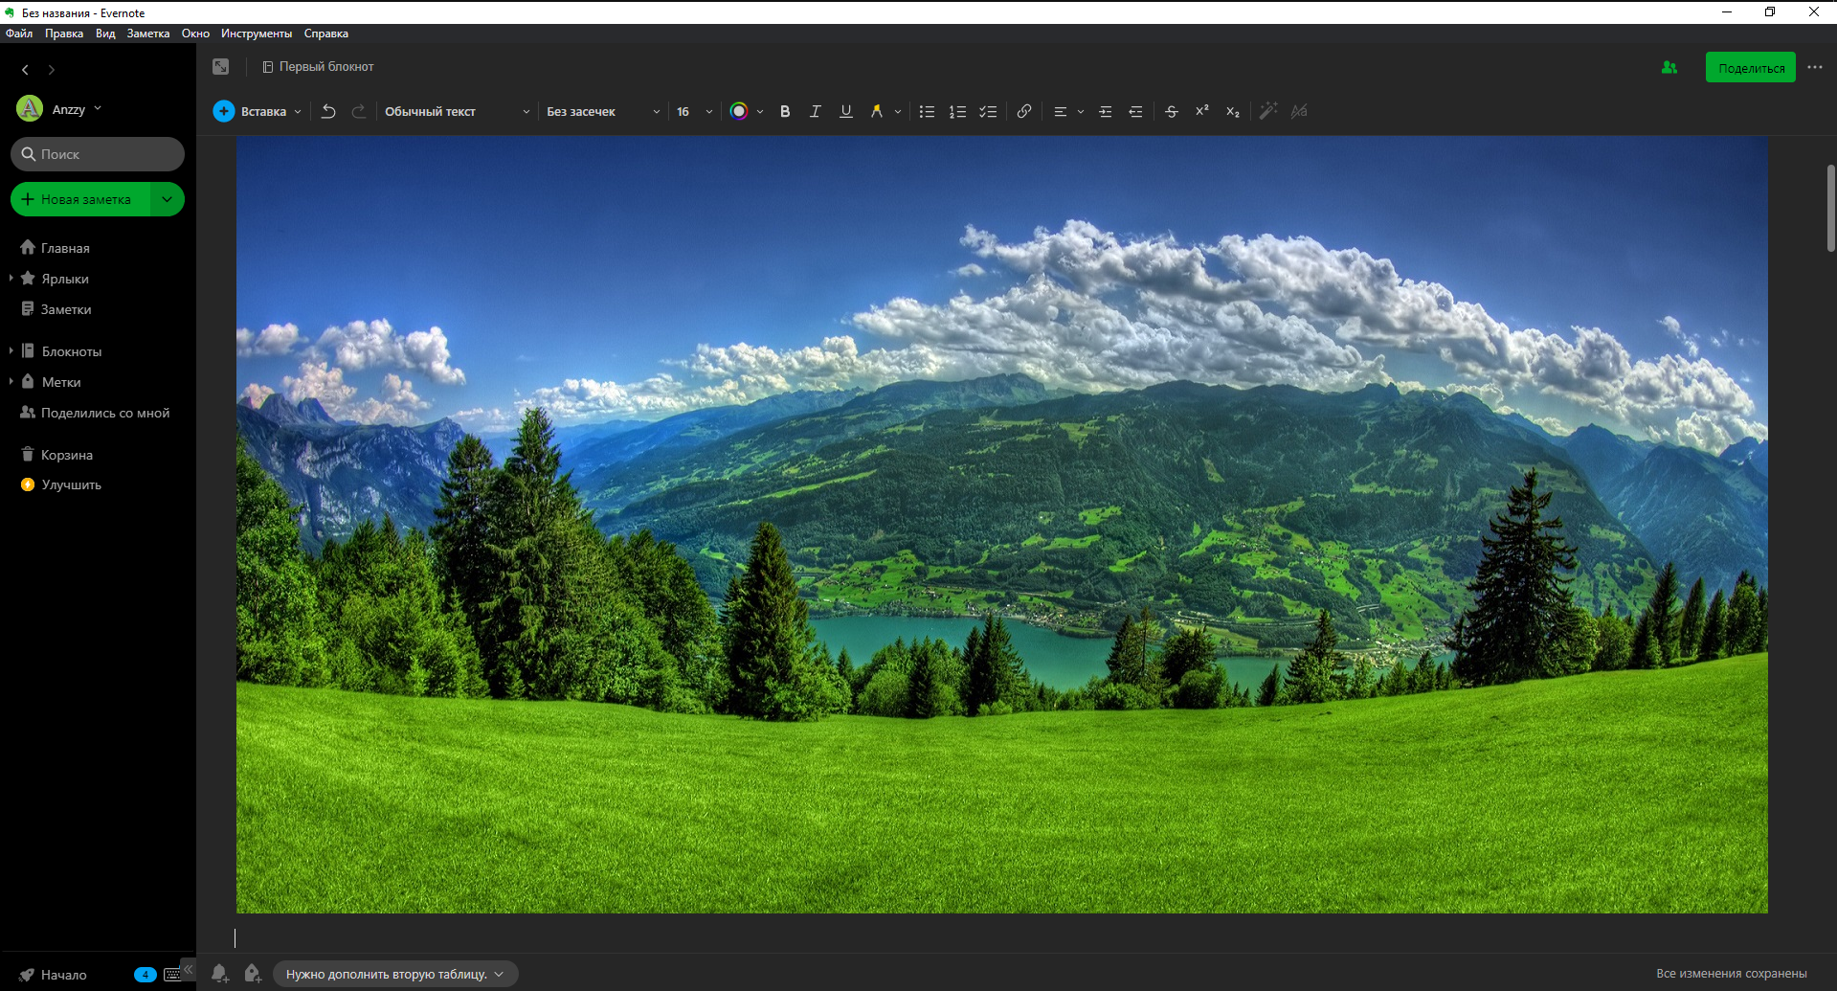Add a reminder via the bell icon
This screenshot has height=991, width=1837.
pyautogui.click(x=220, y=973)
